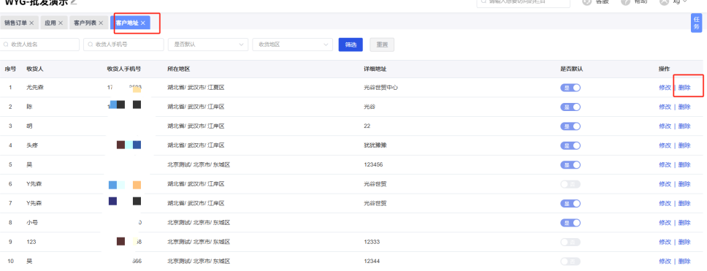
Task: Click the 是否默认 column header
Action: pyautogui.click(x=572, y=69)
